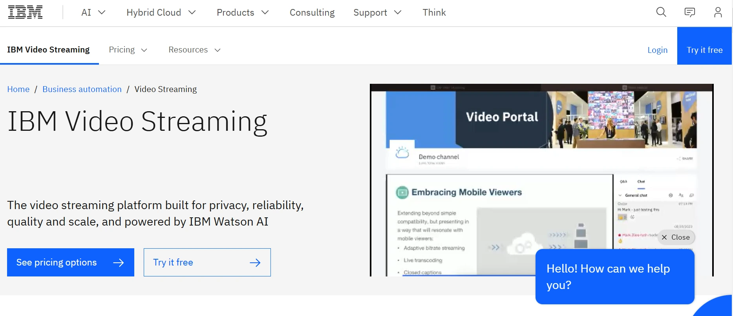The height and width of the screenshot is (316, 733).
Task: Click the Demo channel title
Action: click(439, 157)
